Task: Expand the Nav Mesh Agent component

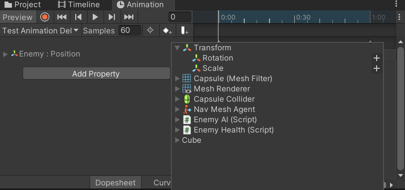Action: tap(177, 109)
